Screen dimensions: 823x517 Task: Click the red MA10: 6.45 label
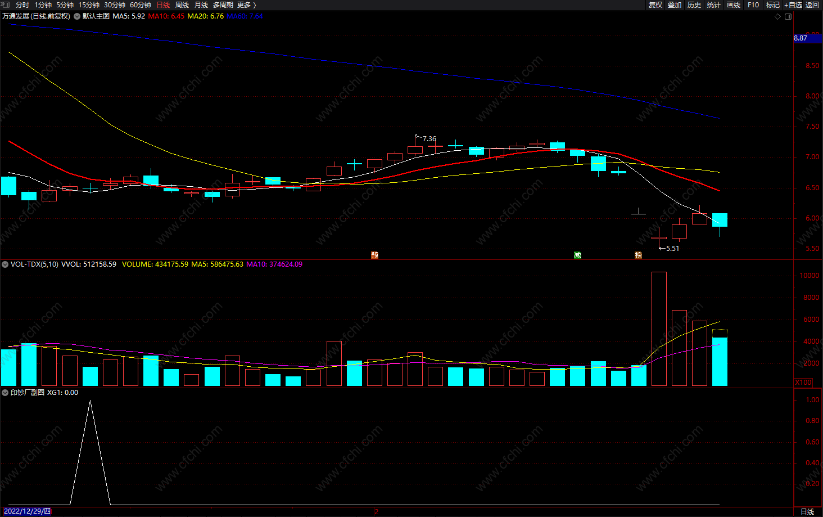tap(166, 16)
